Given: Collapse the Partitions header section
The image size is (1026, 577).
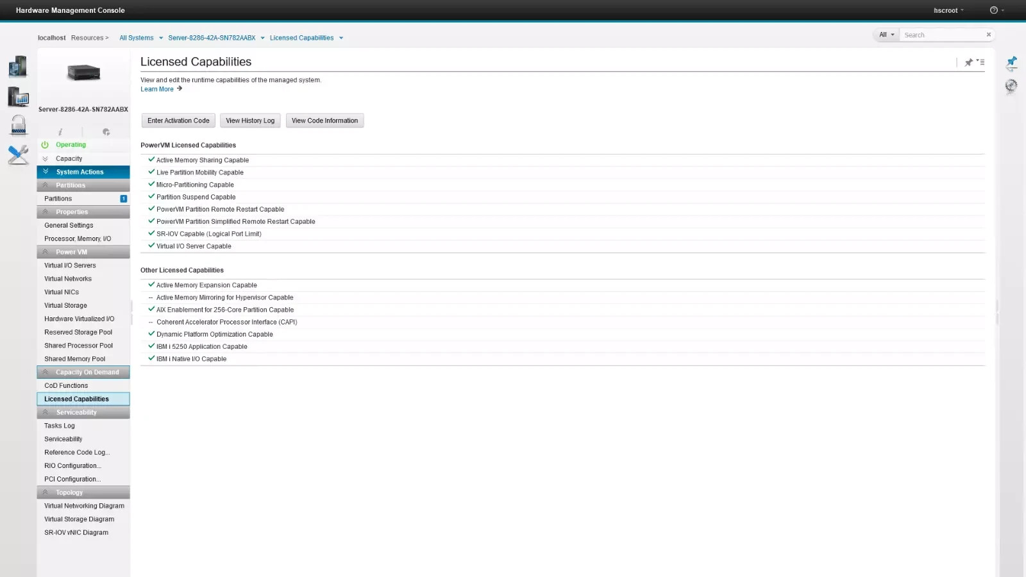Looking at the screenshot, I should [x=83, y=185].
